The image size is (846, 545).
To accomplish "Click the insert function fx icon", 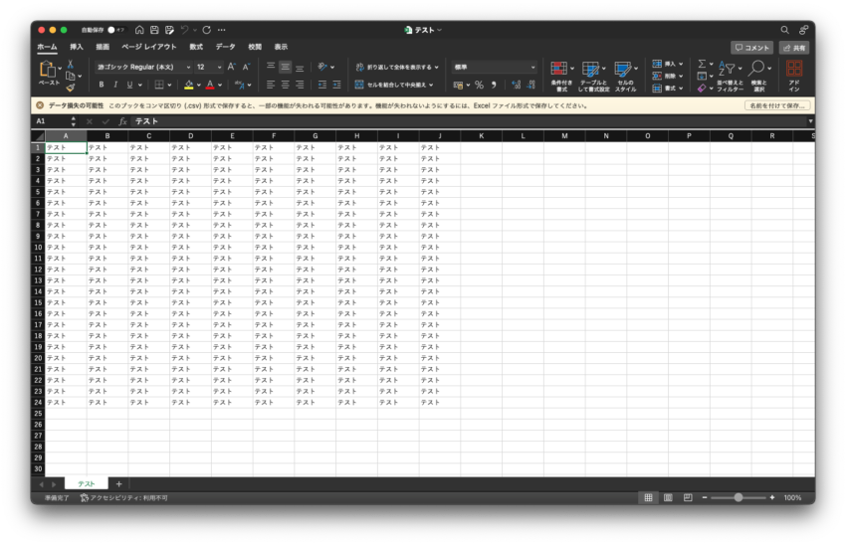I will pyautogui.click(x=122, y=121).
